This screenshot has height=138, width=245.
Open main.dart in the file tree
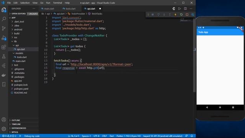20,61
